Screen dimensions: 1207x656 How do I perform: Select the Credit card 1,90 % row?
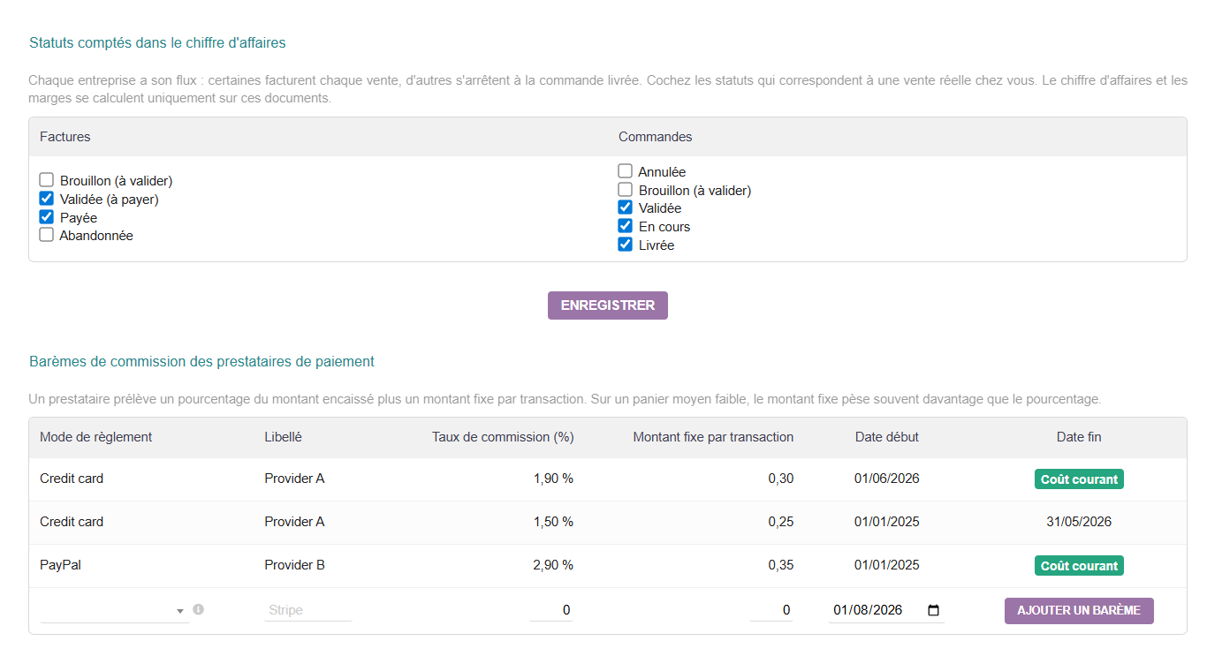pyautogui.click(x=608, y=479)
